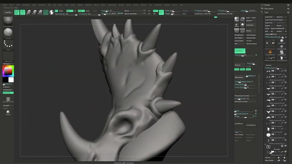Click the LightBox button
Screen dimensions: 292x164
click(8, 12)
